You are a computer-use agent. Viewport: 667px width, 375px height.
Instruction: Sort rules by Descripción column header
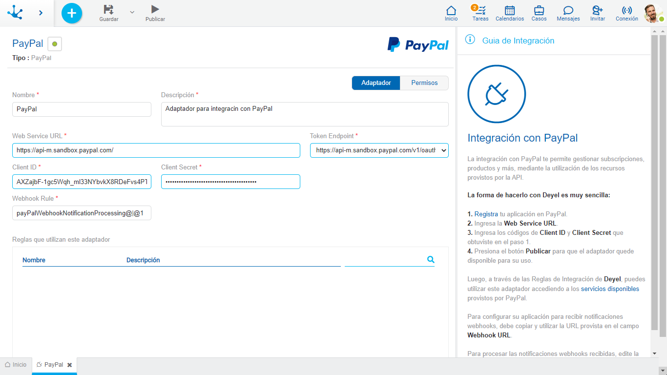tap(143, 260)
